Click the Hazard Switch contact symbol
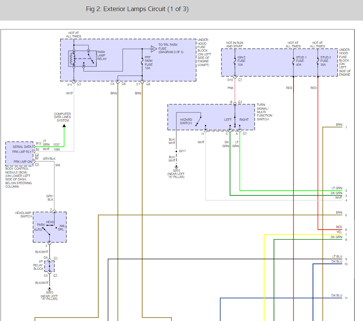The image size is (363, 321). [x=199, y=121]
